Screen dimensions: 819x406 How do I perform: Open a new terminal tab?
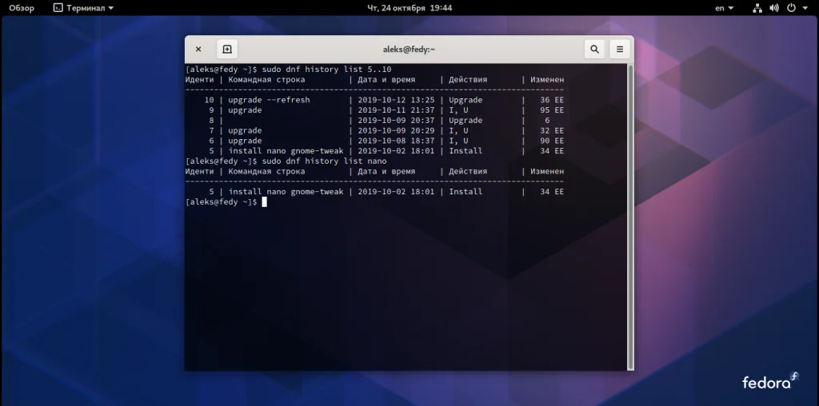pyautogui.click(x=227, y=50)
